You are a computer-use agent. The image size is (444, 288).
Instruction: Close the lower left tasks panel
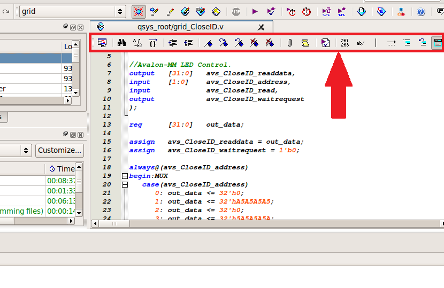80,135
